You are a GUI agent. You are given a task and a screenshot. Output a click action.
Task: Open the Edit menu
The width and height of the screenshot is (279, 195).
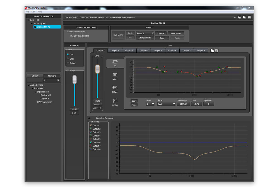point(33,12)
